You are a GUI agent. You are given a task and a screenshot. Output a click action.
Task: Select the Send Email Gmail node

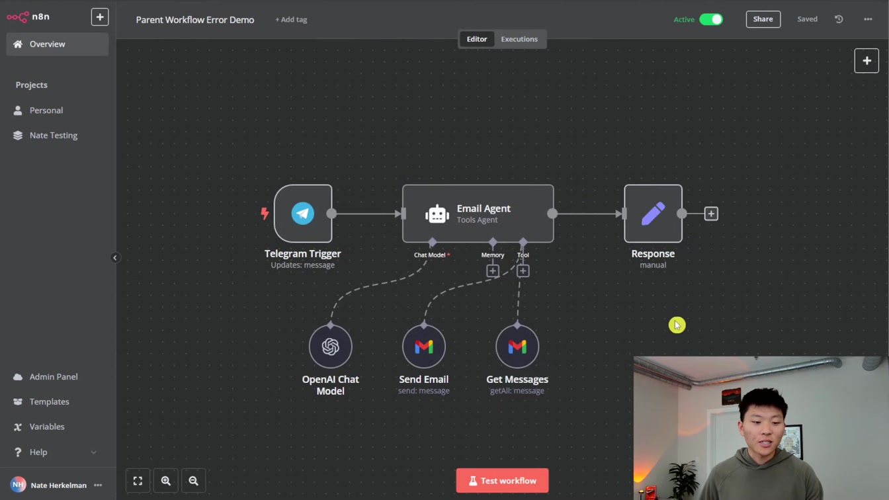click(424, 347)
